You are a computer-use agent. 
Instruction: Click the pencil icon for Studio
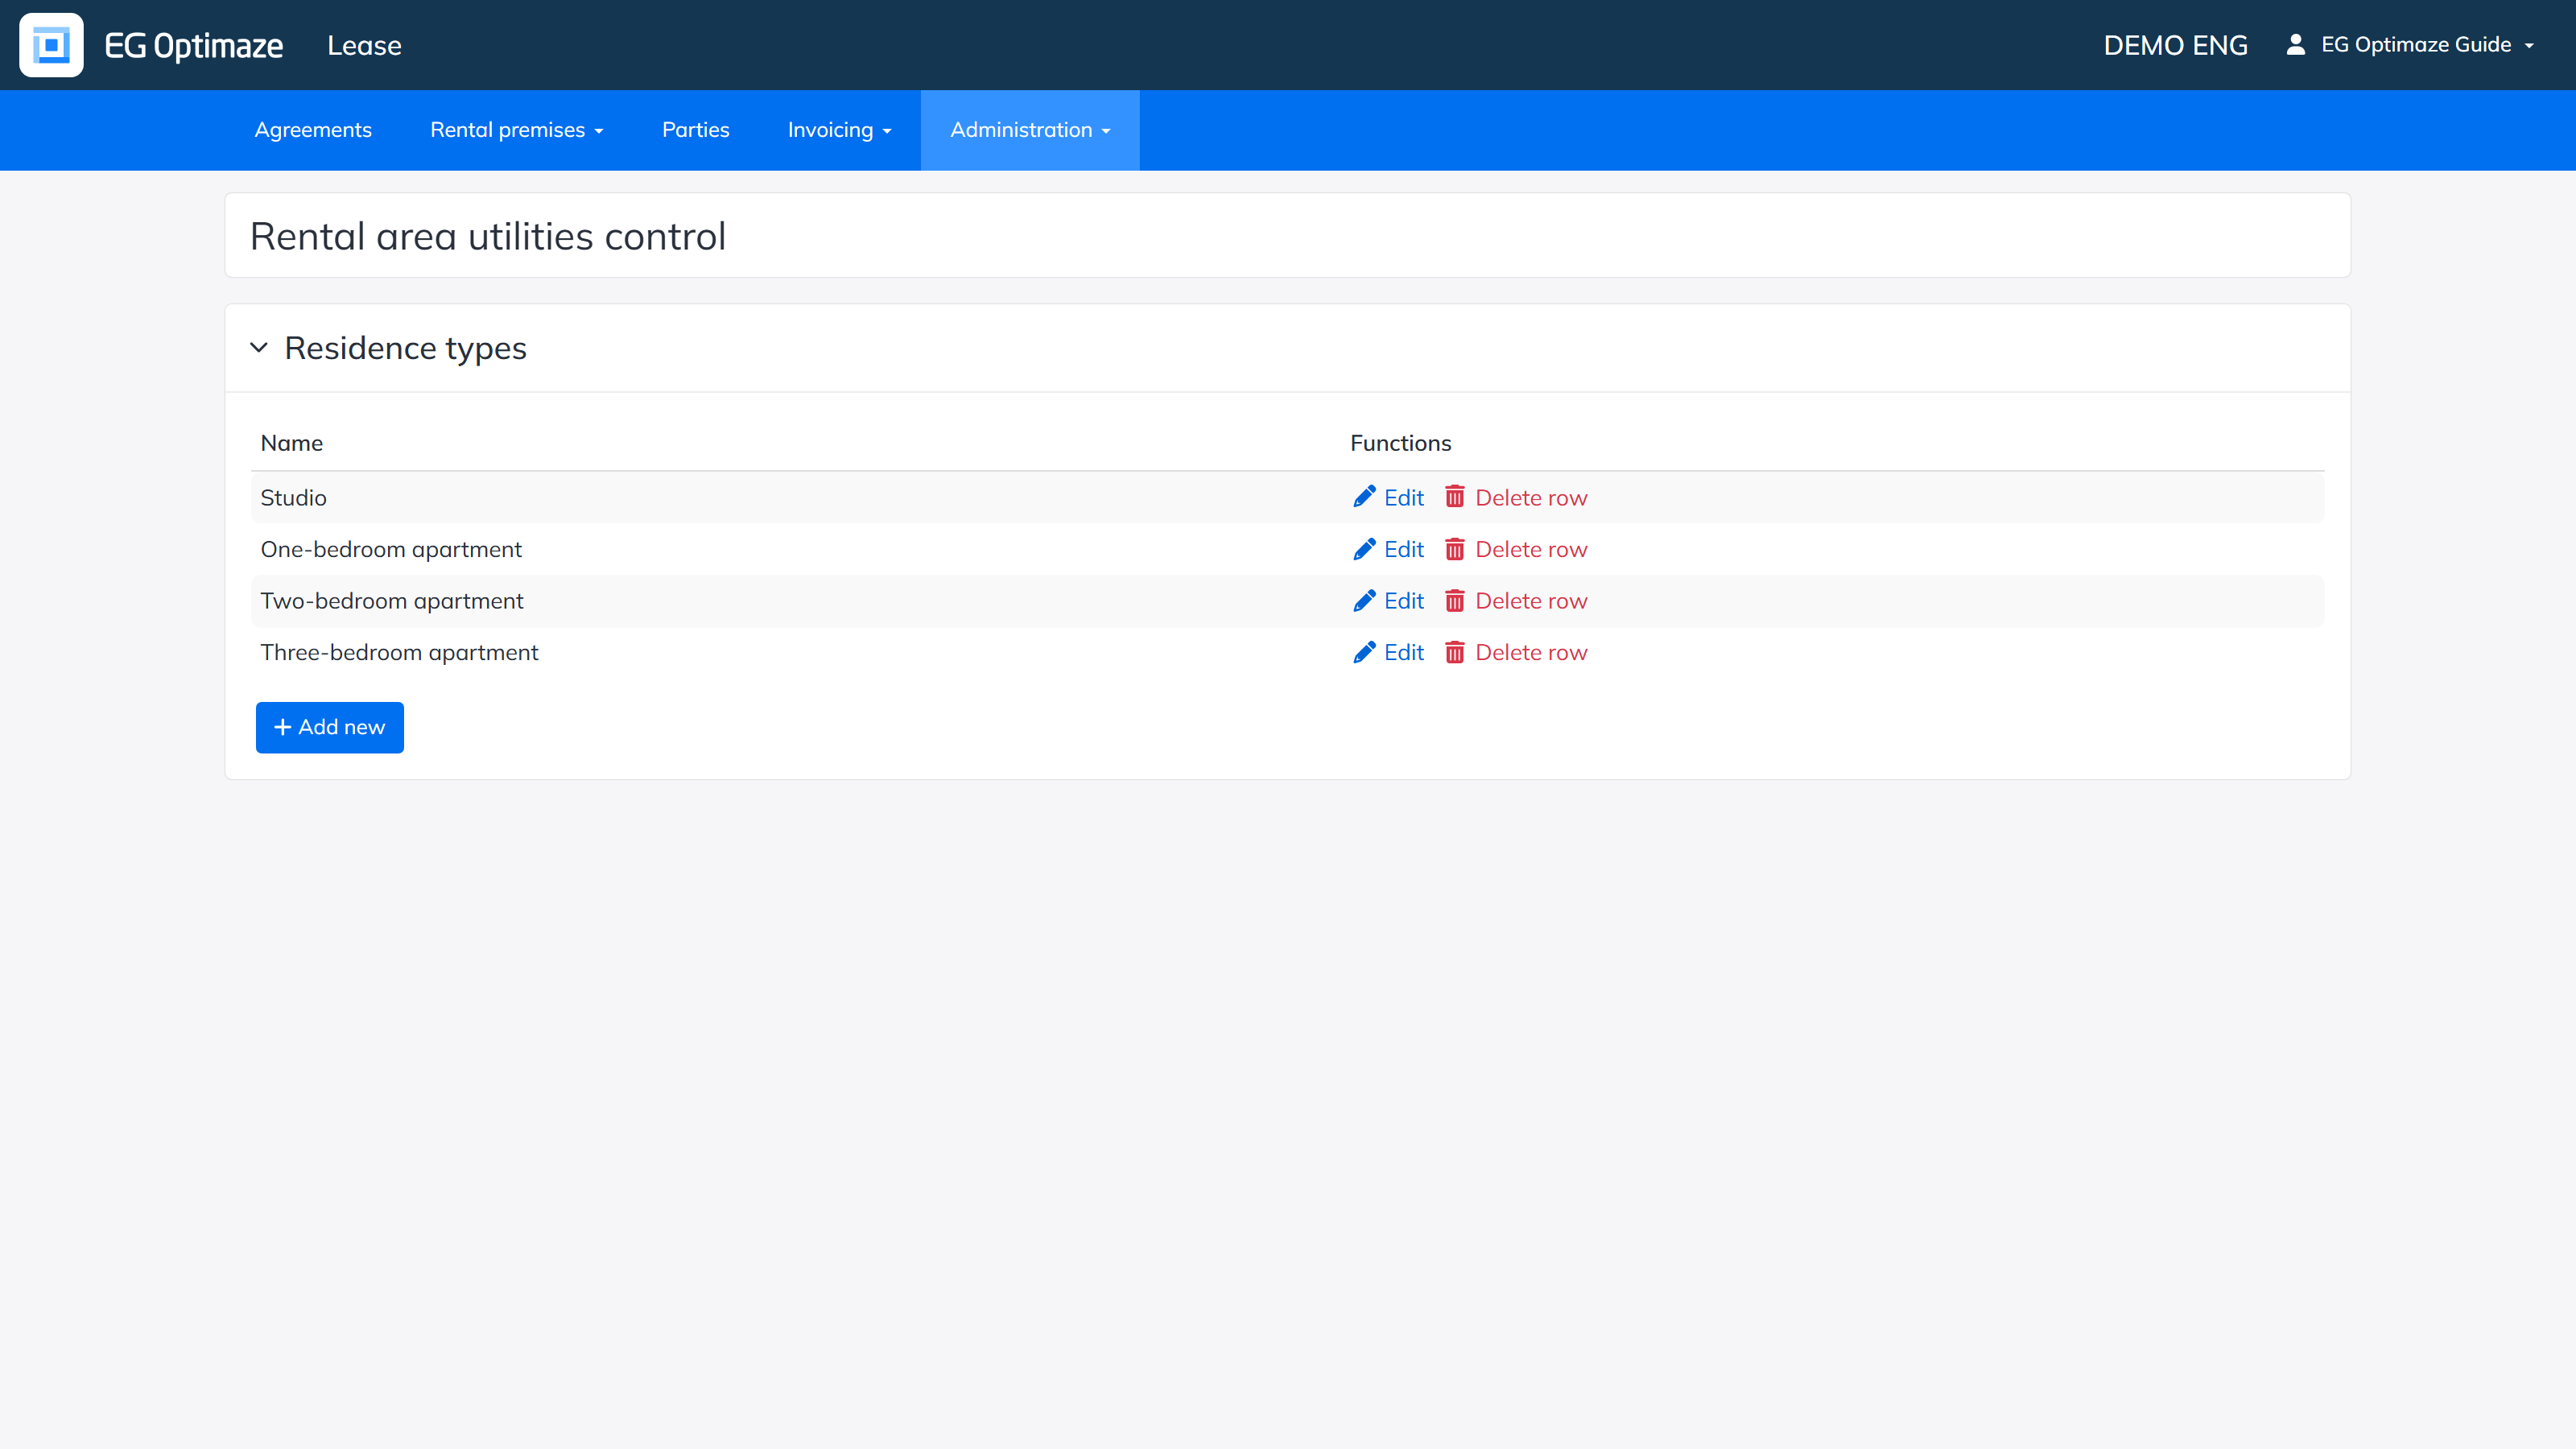click(x=1364, y=497)
